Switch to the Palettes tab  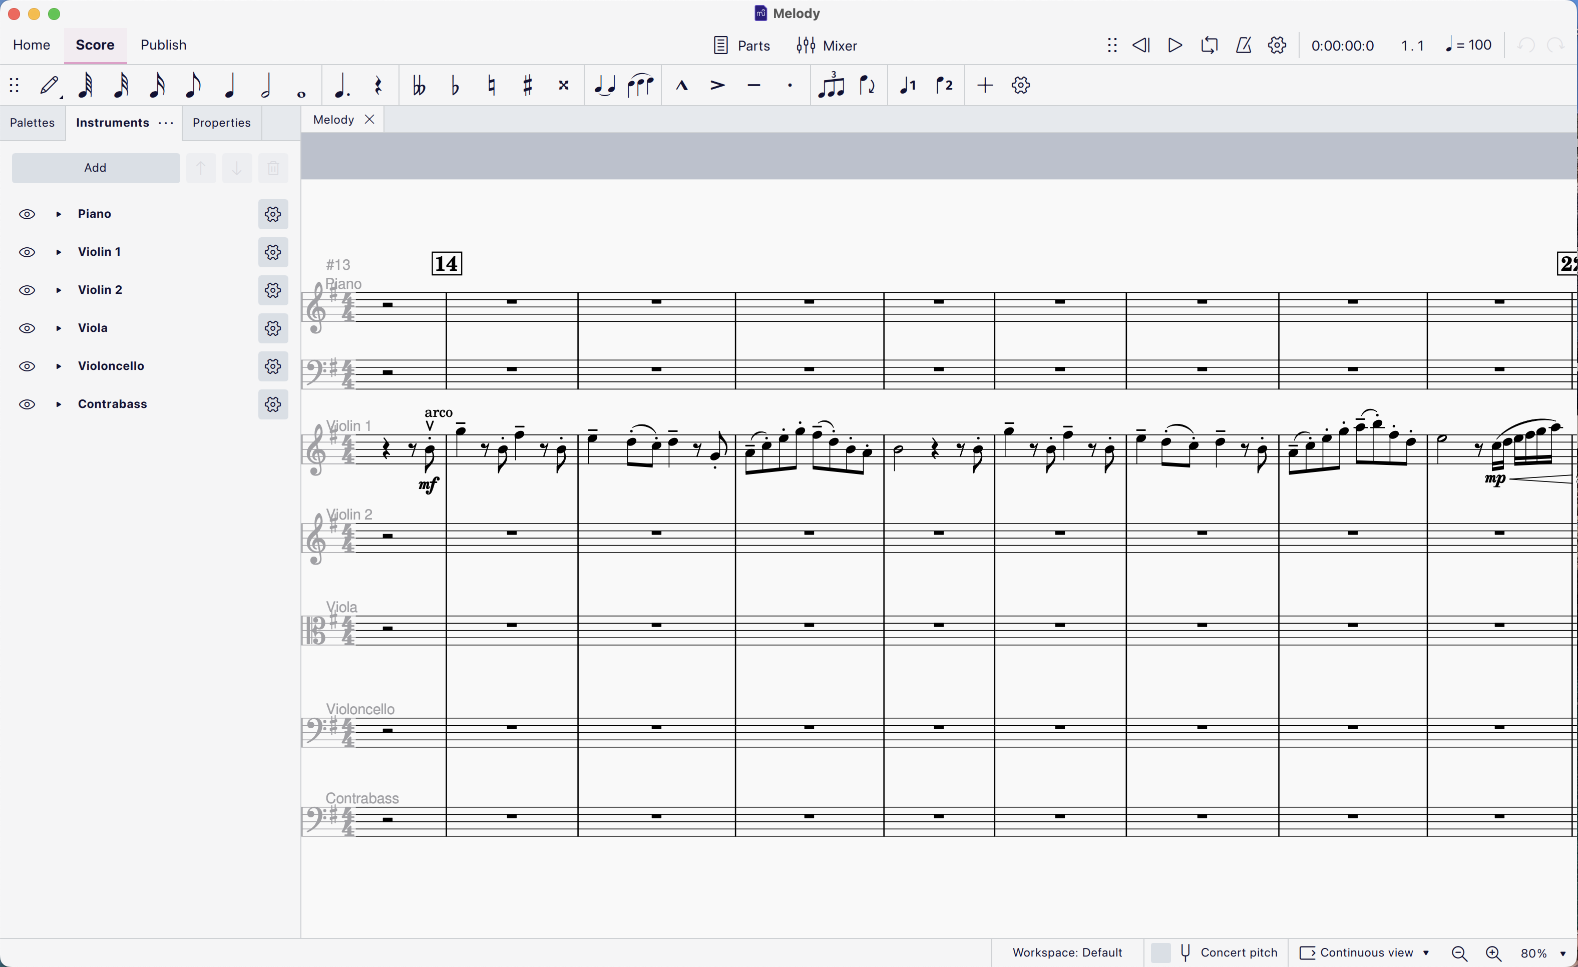click(32, 123)
